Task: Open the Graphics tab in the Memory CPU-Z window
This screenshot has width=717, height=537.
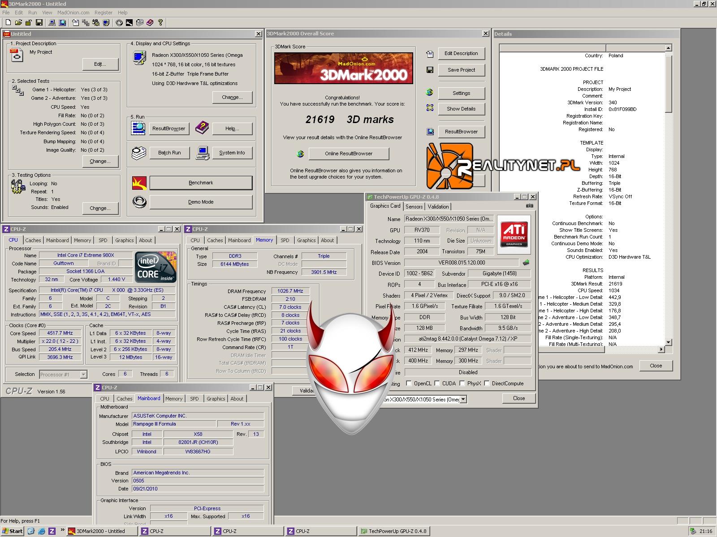Action: tap(307, 240)
